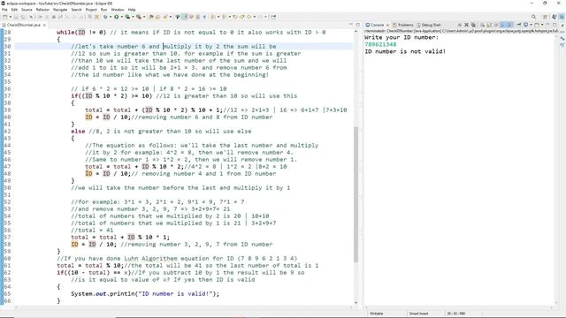Click the Open Console icon
566x318 pixels.
click(537, 25)
